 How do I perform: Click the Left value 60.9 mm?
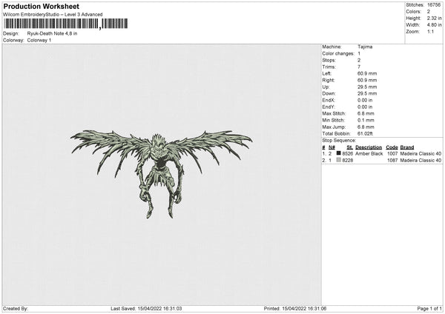pos(367,73)
